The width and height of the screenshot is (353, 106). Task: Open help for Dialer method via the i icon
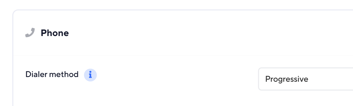(x=90, y=75)
